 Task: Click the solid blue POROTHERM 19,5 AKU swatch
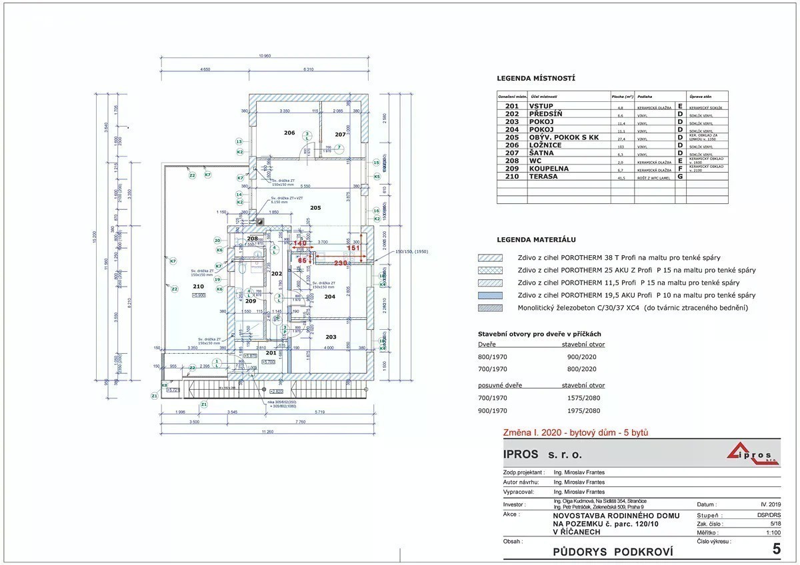[494, 294]
